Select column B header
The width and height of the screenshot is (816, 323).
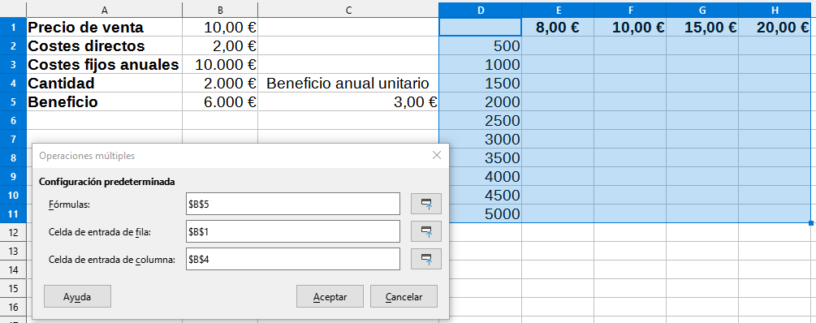[220, 10]
